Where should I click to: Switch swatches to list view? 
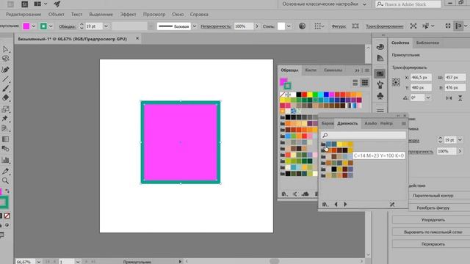(x=355, y=83)
